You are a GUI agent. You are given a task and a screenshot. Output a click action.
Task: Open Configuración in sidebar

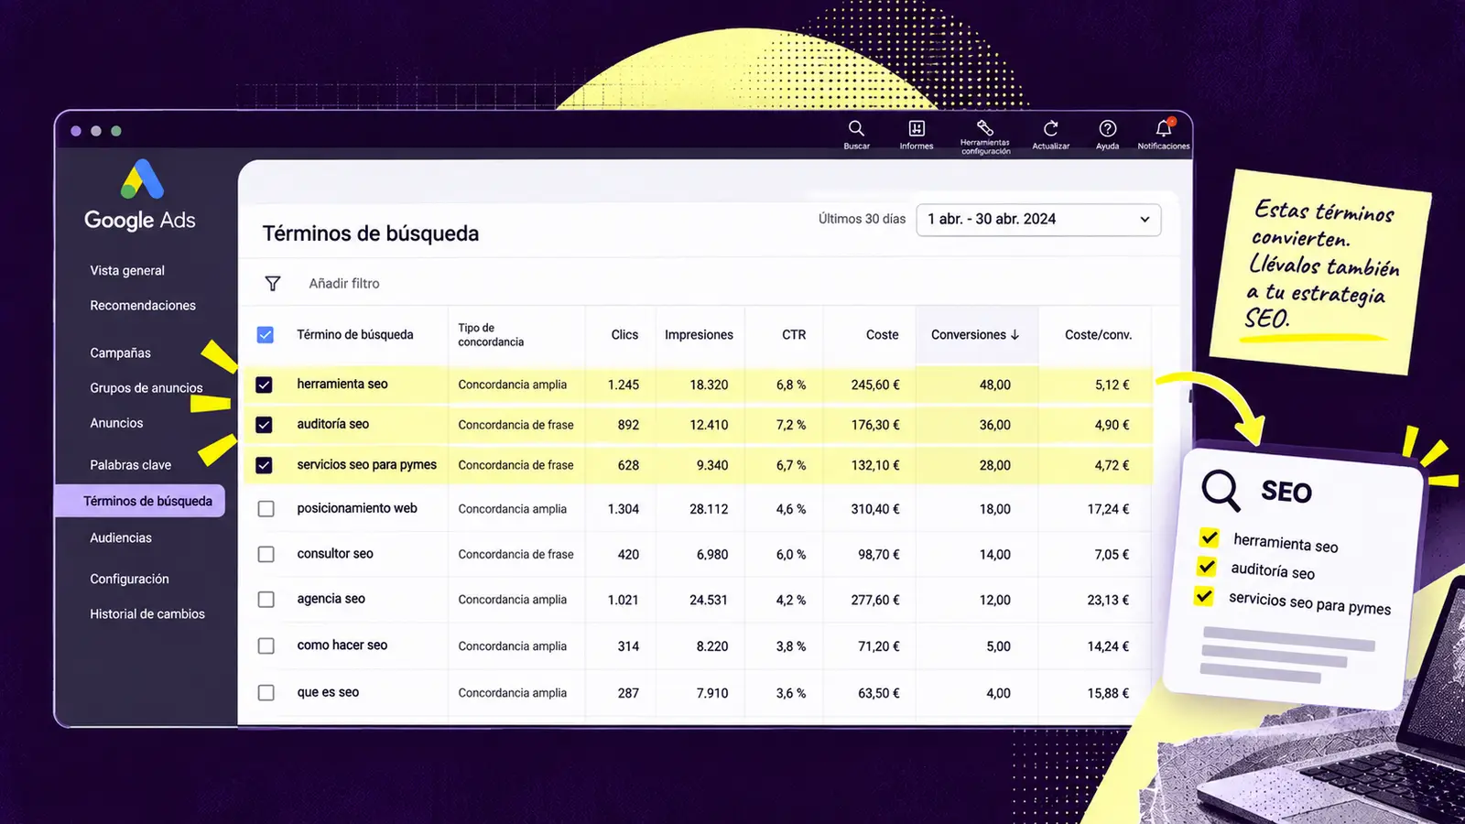[x=129, y=580]
